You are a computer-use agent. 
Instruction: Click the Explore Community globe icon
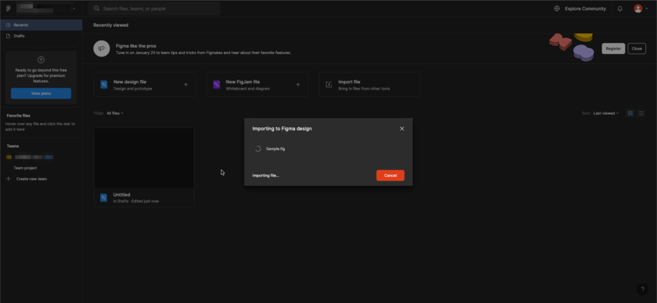point(557,8)
